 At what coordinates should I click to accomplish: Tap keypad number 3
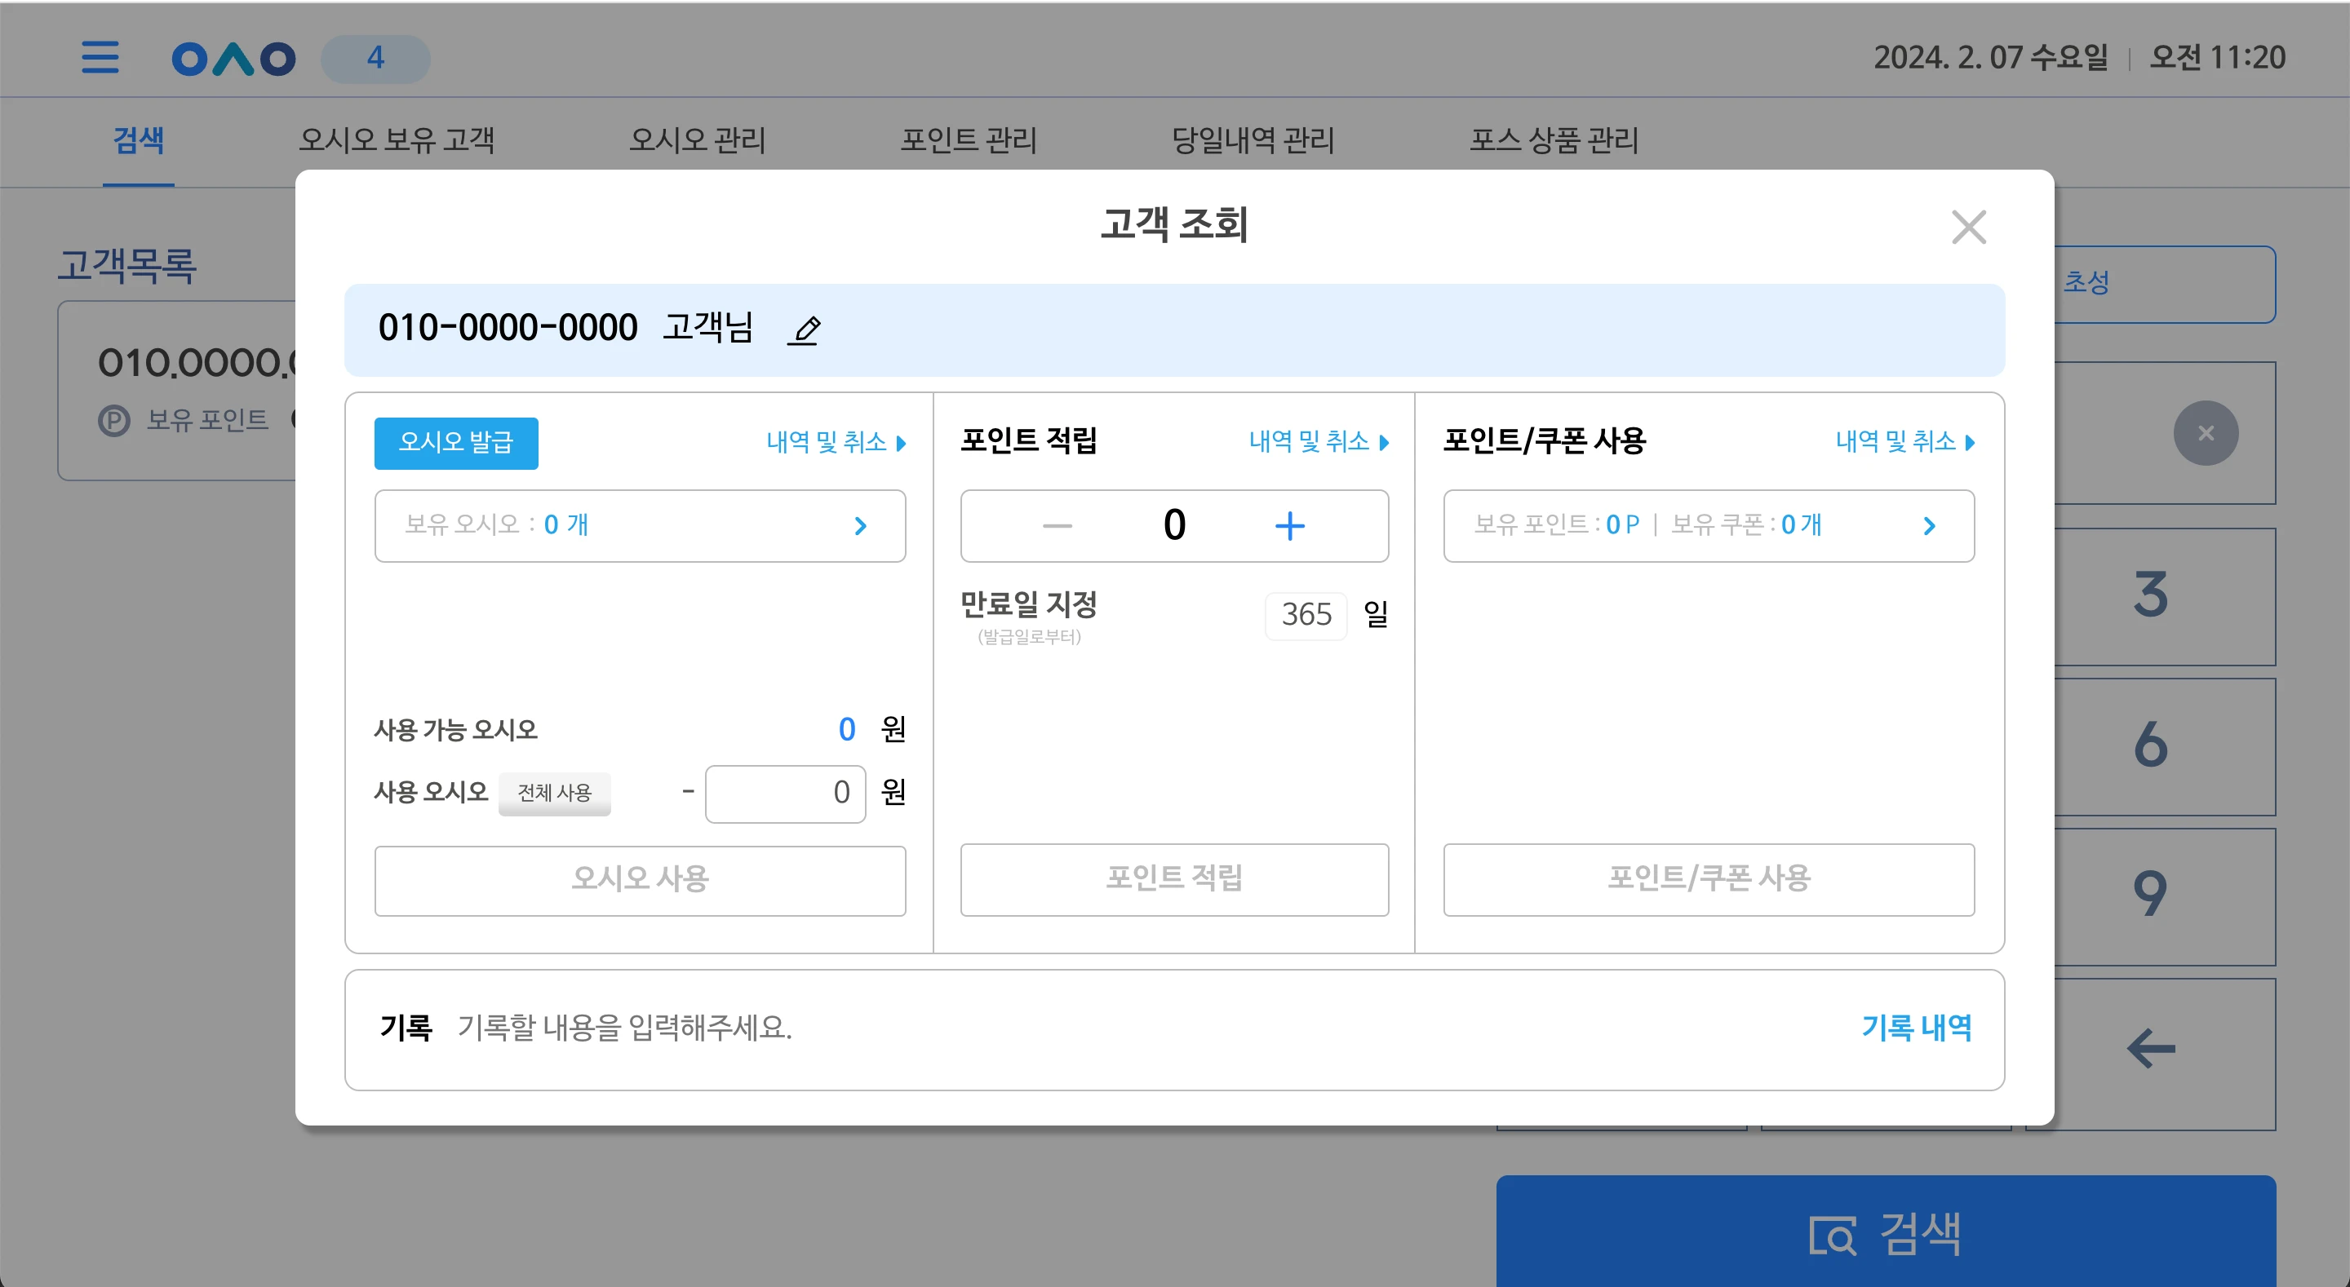click(2150, 595)
